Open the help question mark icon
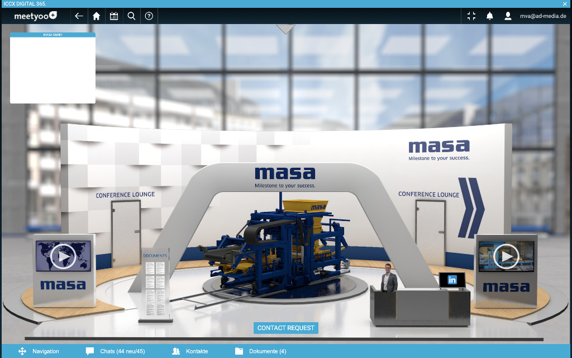This screenshot has width=572, height=358. pyautogui.click(x=149, y=16)
